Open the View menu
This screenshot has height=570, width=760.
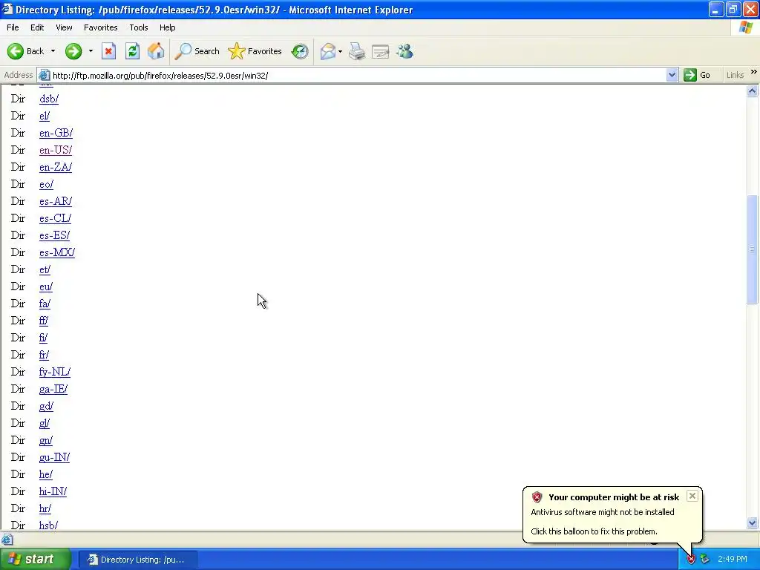coord(64,27)
